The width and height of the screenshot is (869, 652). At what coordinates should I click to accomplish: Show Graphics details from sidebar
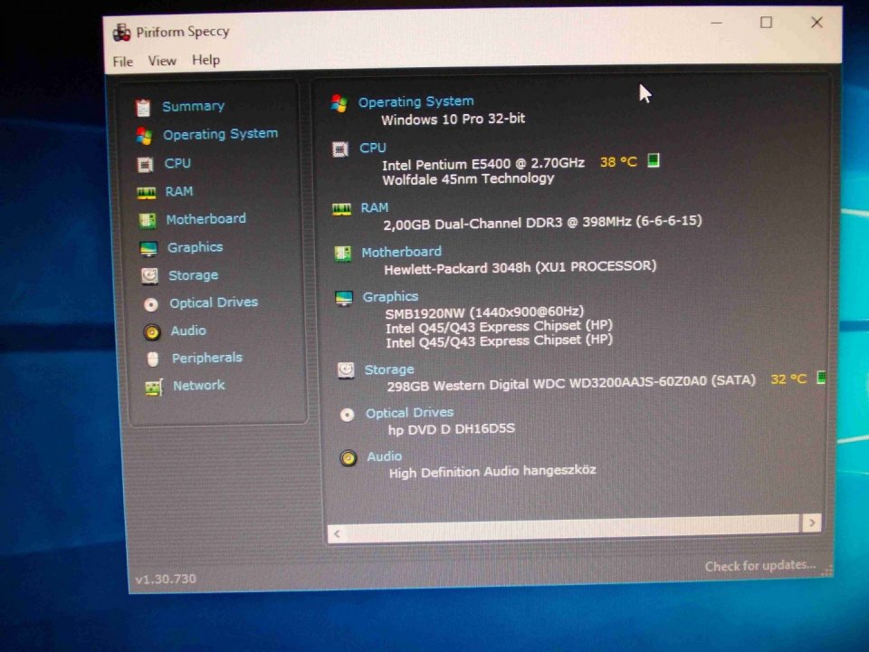point(196,247)
